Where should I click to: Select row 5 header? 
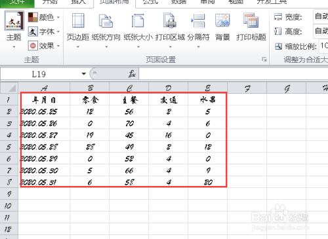pyautogui.click(x=9, y=147)
